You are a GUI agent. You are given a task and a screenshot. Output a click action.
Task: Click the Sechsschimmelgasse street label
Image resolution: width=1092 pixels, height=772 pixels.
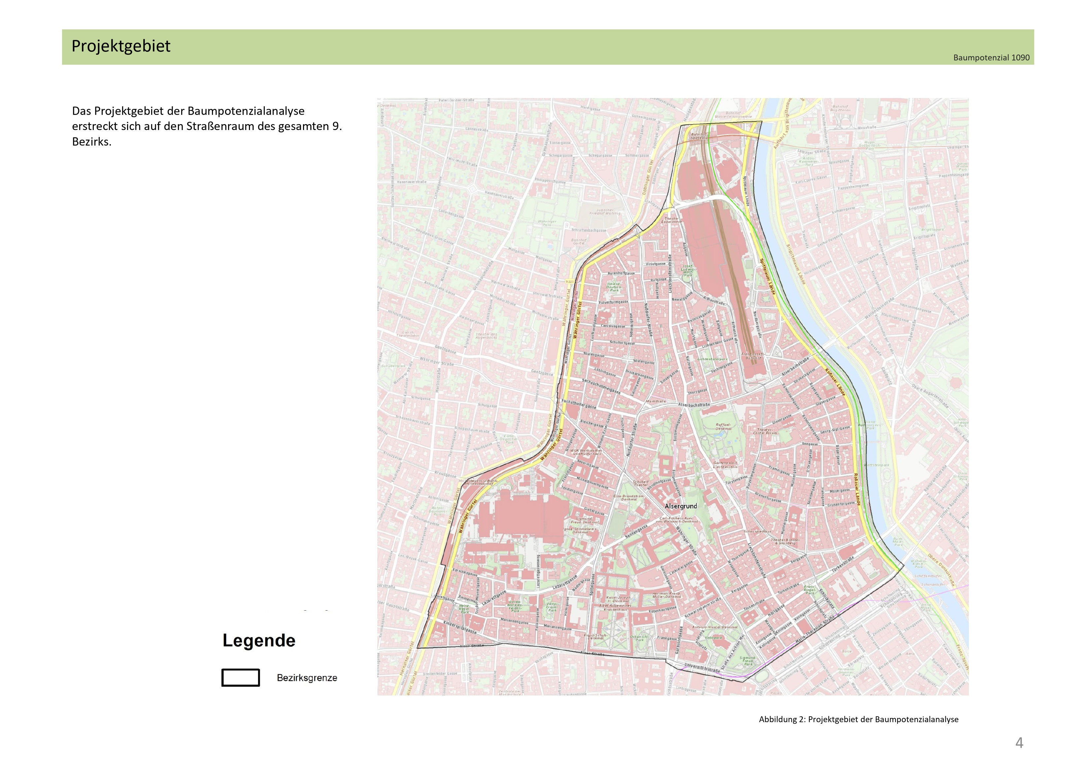601,386
